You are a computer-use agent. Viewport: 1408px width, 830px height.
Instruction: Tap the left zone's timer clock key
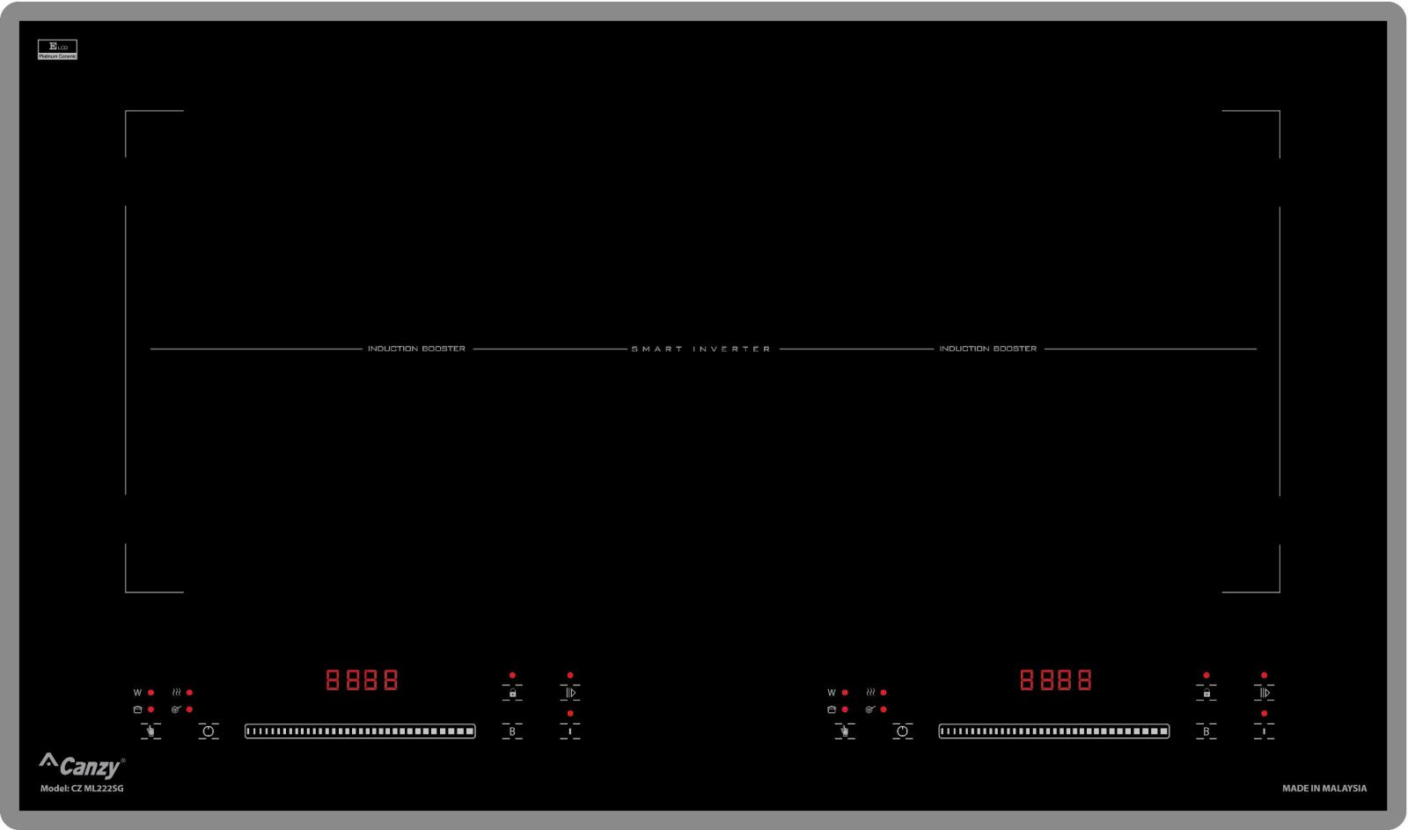pyautogui.click(x=209, y=731)
